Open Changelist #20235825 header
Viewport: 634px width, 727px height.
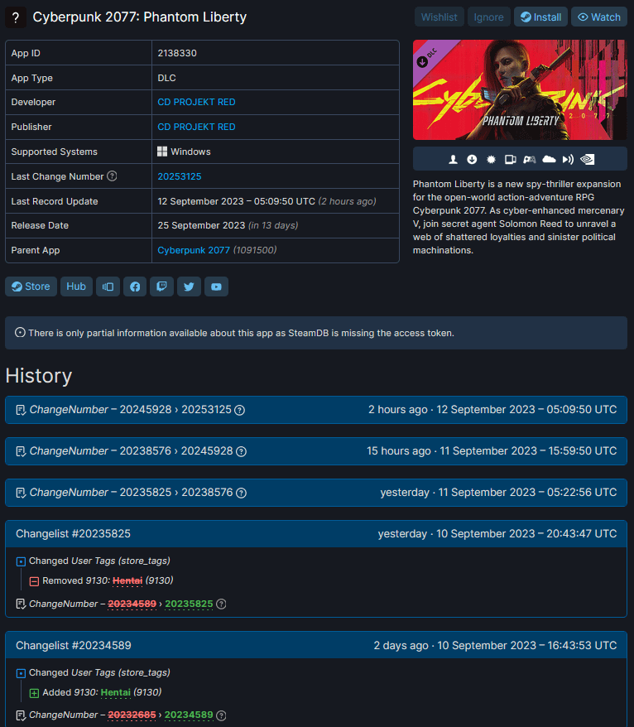pos(316,534)
